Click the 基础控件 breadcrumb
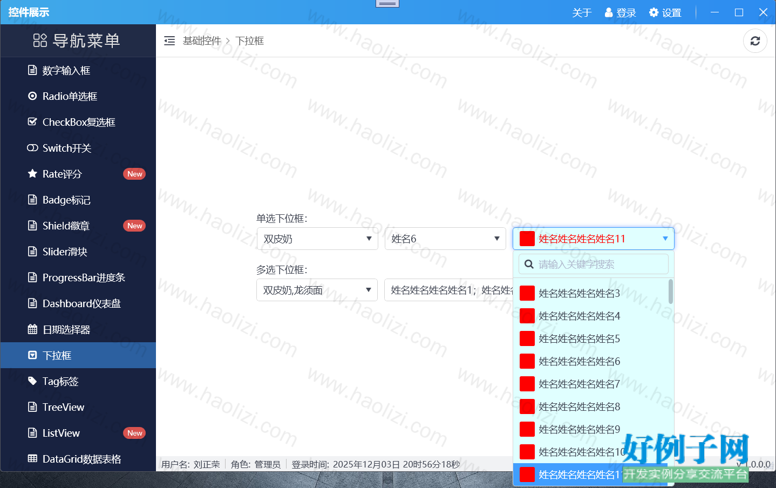The width and height of the screenshot is (776, 488). [202, 40]
